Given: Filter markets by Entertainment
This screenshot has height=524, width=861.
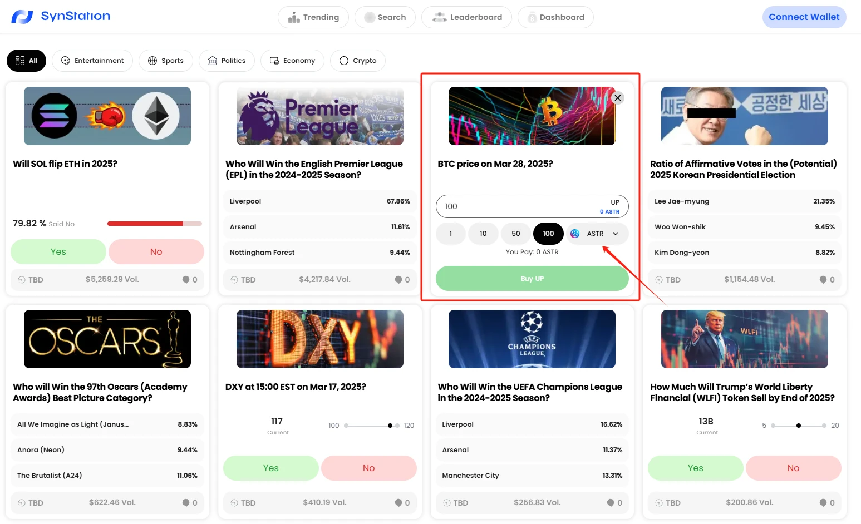Looking at the screenshot, I should click(92, 61).
